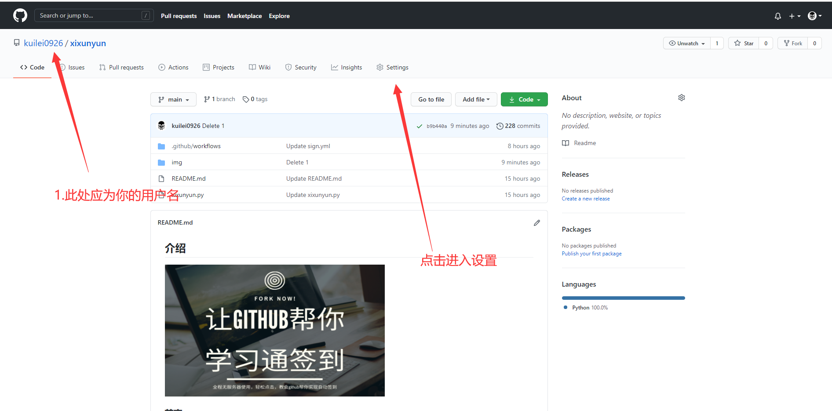Viewport: 832px width, 411px height.
Task: Click the README.md file icon
Action: pos(161,178)
